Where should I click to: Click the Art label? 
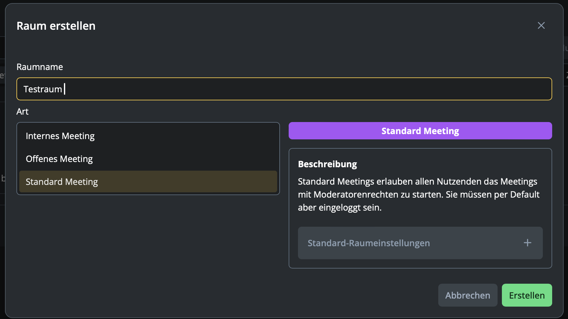pyautogui.click(x=22, y=111)
